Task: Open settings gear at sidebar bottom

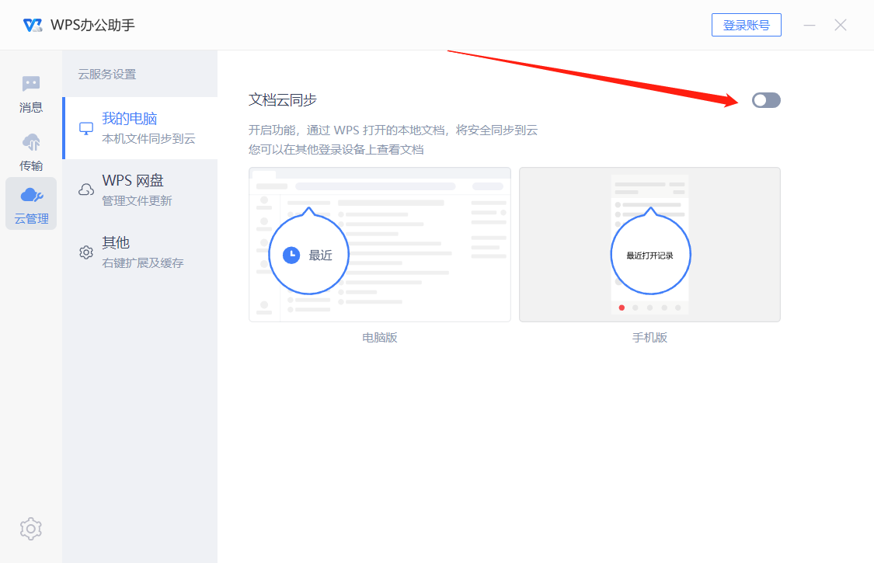Action: click(30, 528)
